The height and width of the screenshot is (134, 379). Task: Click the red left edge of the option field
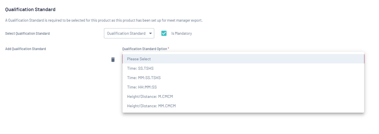click(123, 59)
